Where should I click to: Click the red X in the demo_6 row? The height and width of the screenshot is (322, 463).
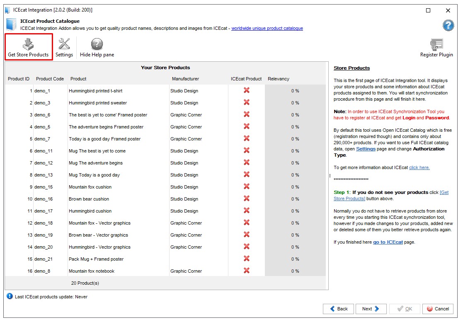click(247, 114)
